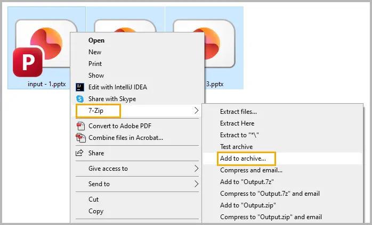Click the Convert to Adobe PDF icon
The width and height of the screenshot is (372, 225).
[x=80, y=126]
